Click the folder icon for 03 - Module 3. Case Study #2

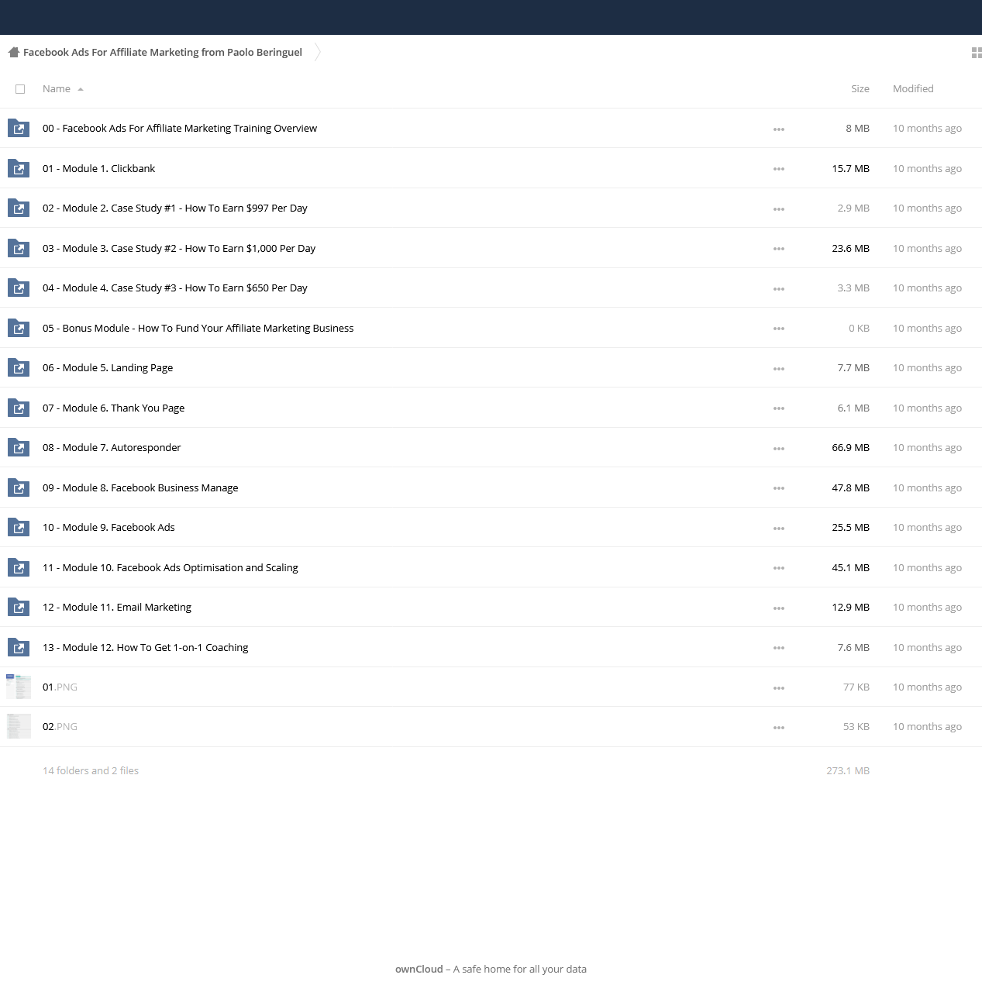[x=19, y=248]
